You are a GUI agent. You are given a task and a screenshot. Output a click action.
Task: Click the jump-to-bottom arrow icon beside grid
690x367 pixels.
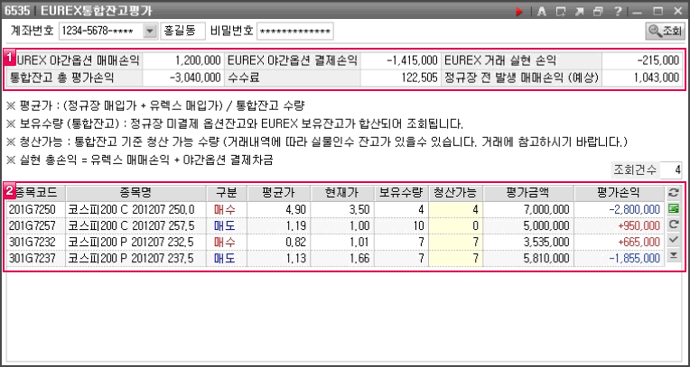click(x=673, y=256)
